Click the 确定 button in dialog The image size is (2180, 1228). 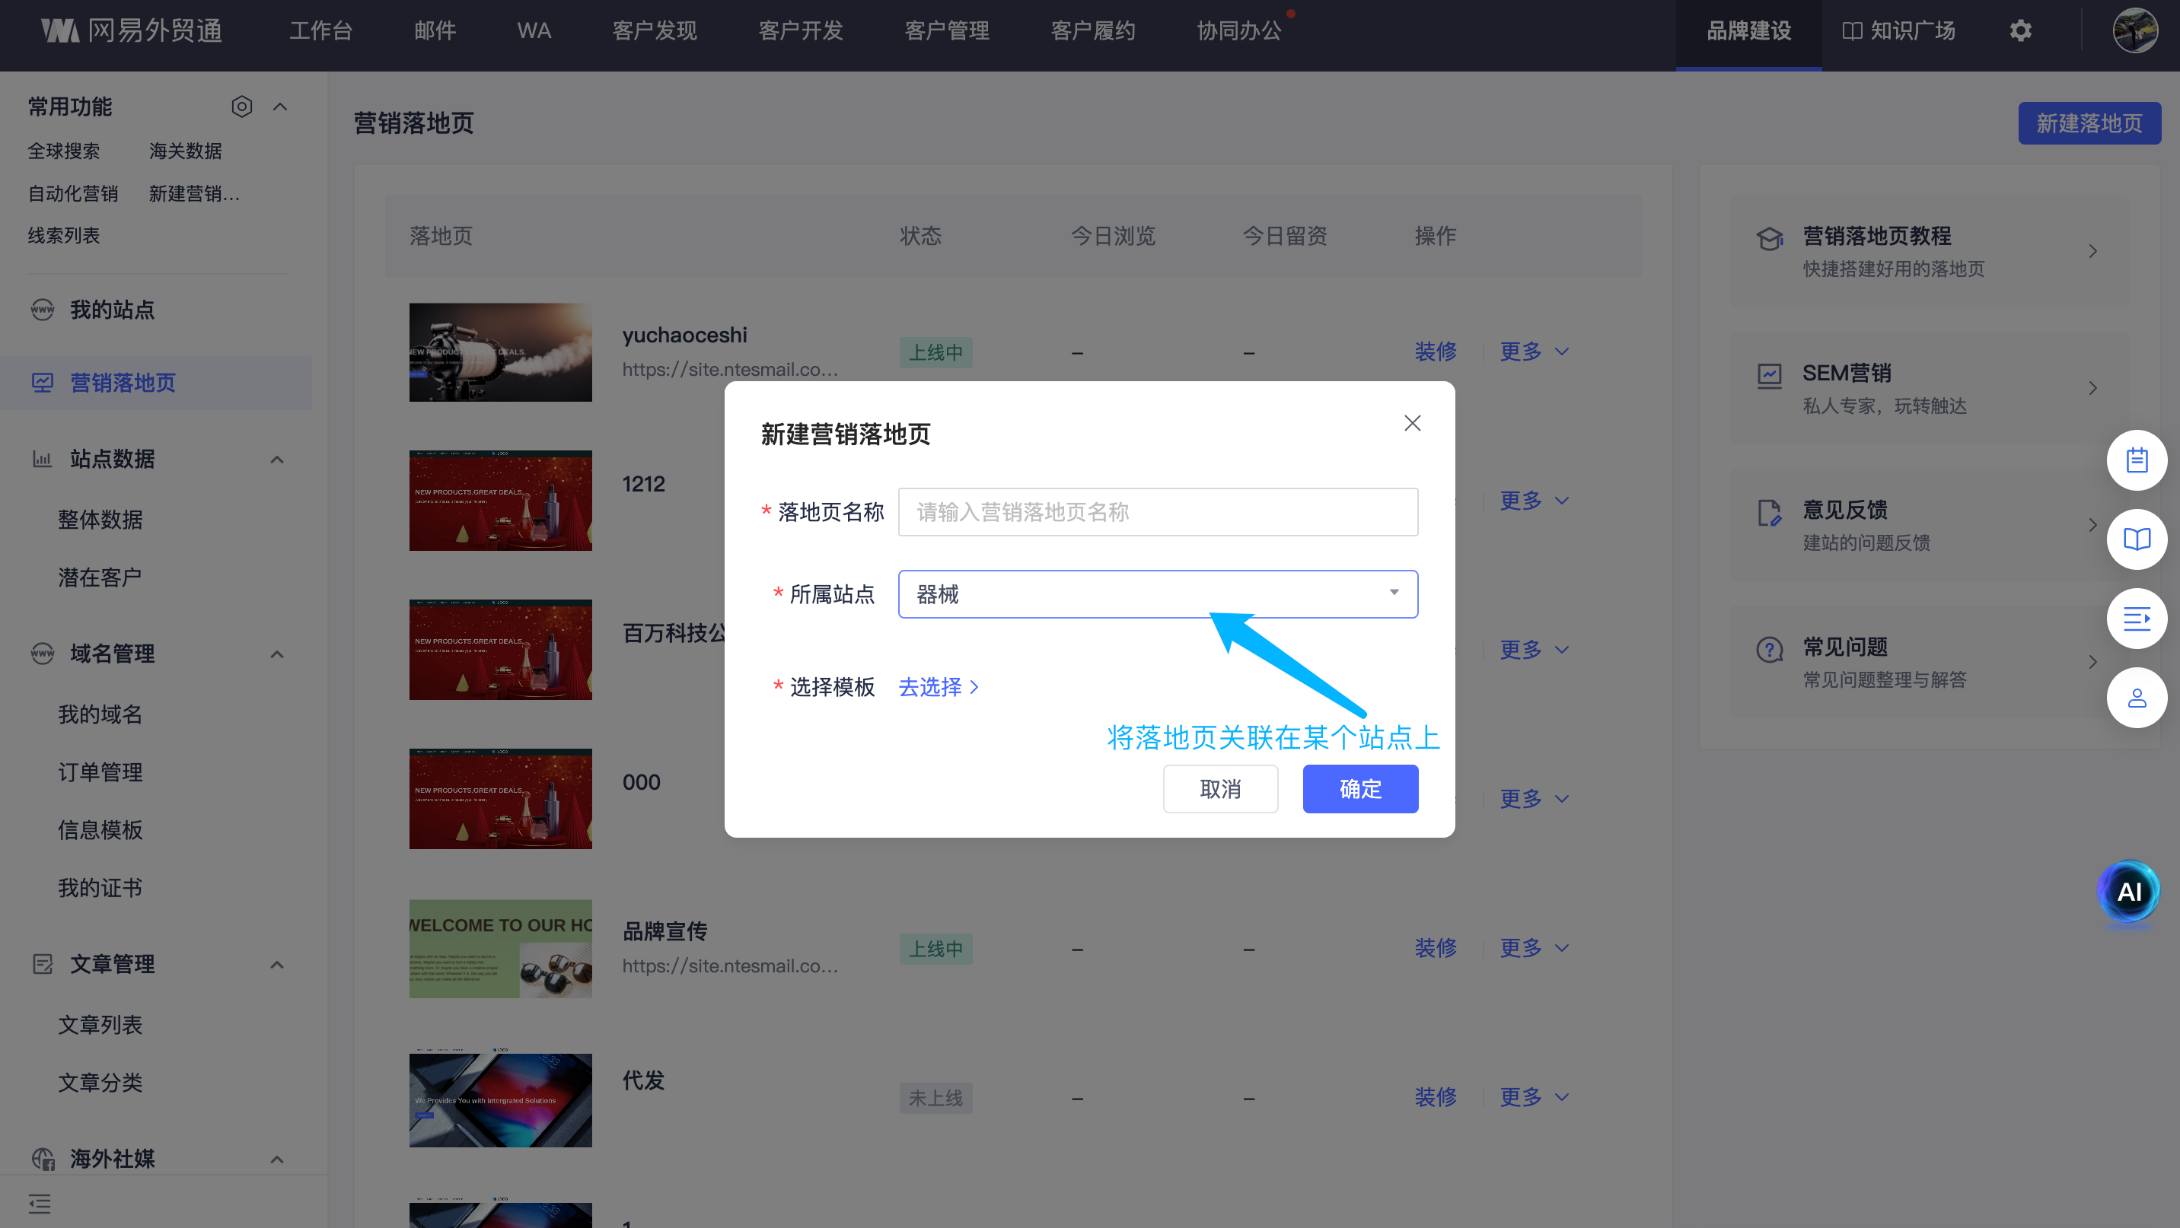(x=1359, y=788)
